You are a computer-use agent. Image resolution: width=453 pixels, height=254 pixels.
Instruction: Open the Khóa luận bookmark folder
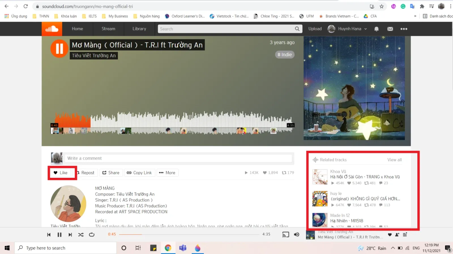pos(66,16)
